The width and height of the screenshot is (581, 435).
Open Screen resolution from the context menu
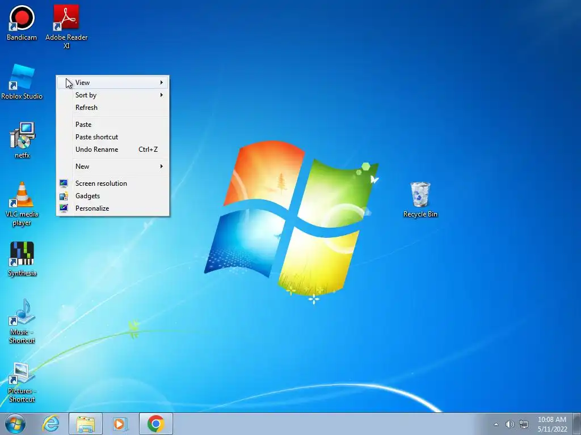click(x=113, y=184)
